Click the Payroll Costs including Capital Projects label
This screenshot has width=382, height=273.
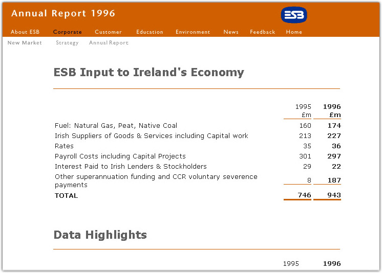tap(120, 156)
